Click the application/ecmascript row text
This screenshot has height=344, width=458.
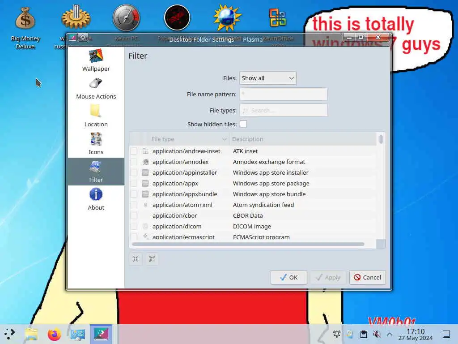coord(183,237)
